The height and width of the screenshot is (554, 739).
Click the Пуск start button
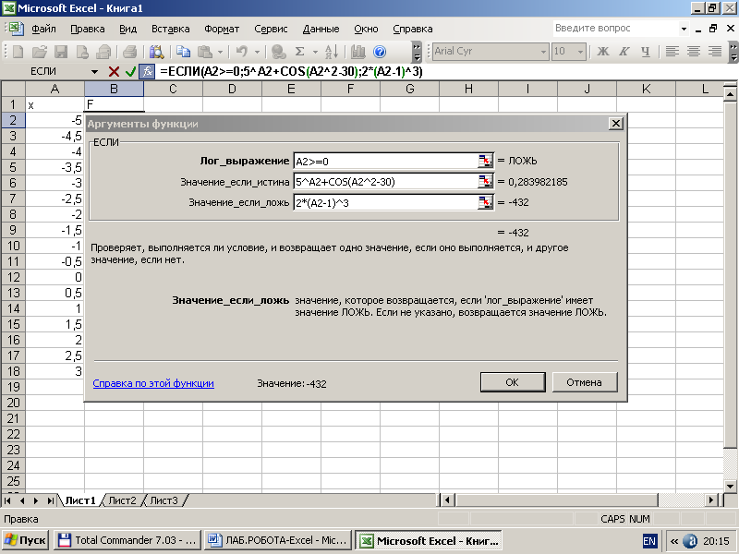click(26, 540)
